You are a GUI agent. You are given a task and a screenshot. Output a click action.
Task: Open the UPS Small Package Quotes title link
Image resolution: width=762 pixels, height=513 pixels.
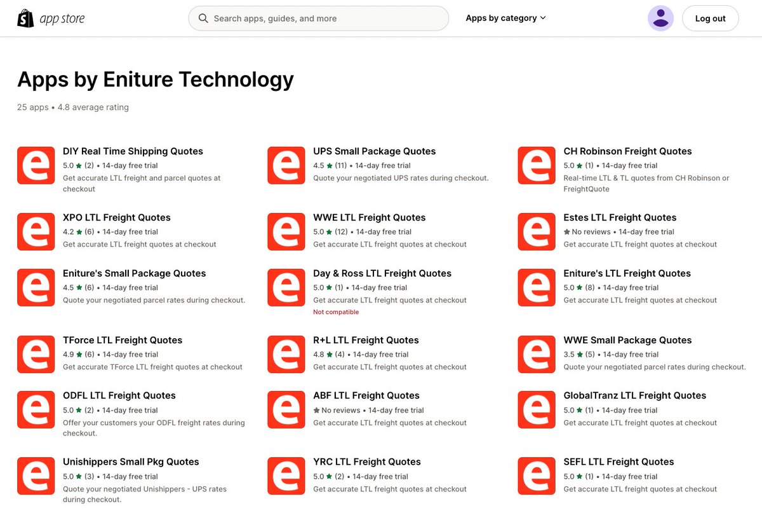(375, 151)
